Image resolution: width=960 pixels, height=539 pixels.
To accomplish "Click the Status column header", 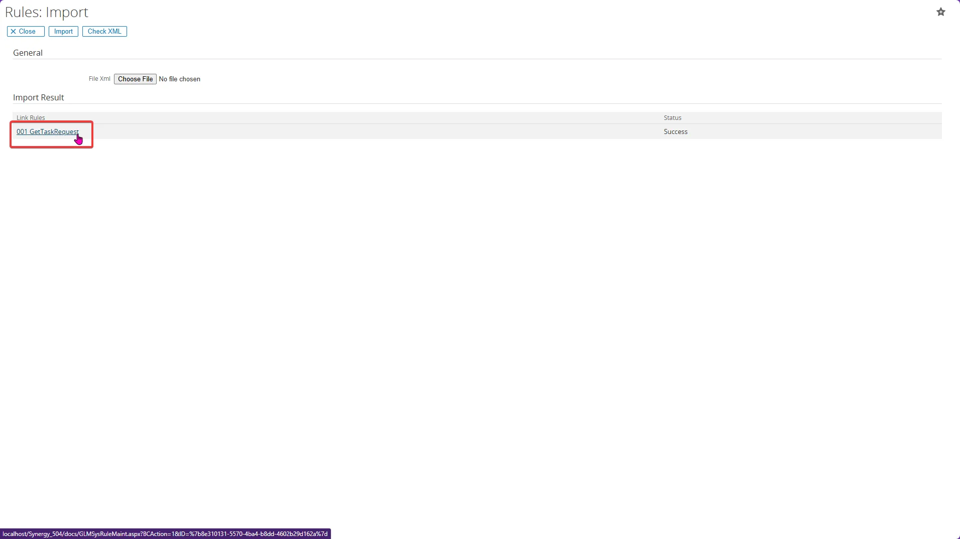I will tap(672, 117).
